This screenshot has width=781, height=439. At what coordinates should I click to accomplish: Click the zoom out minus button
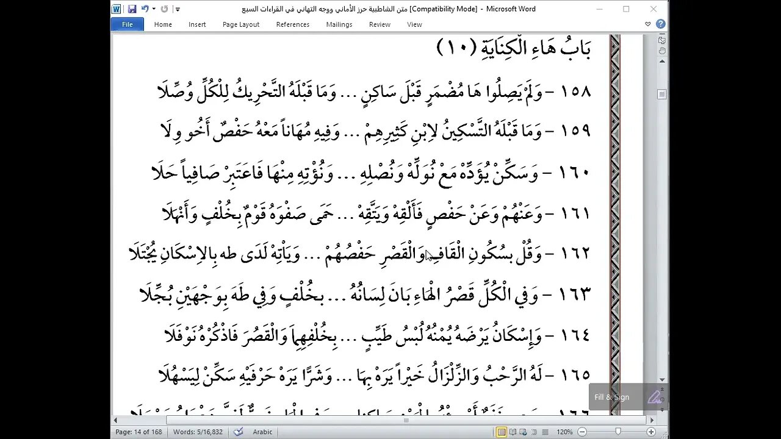582,432
